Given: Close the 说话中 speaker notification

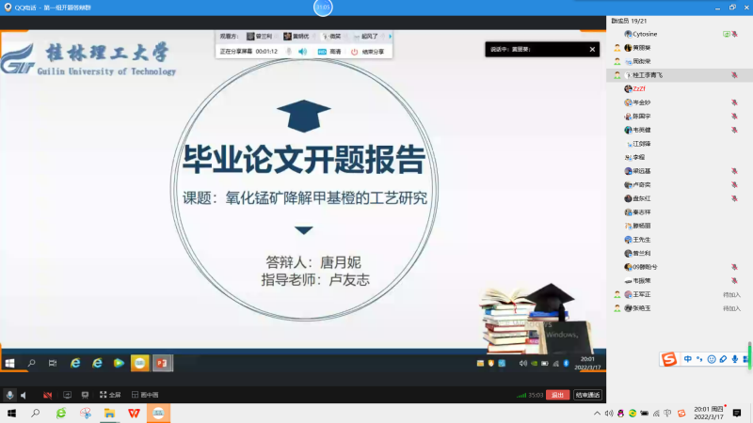Looking at the screenshot, I should coord(593,49).
